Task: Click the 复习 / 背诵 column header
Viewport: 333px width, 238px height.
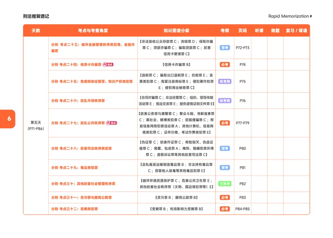Action: tap(296, 30)
